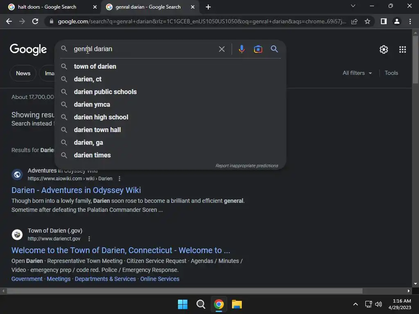Choose suggestion darien public schools
This screenshot has height=314, width=419.
[x=171, y=92]
